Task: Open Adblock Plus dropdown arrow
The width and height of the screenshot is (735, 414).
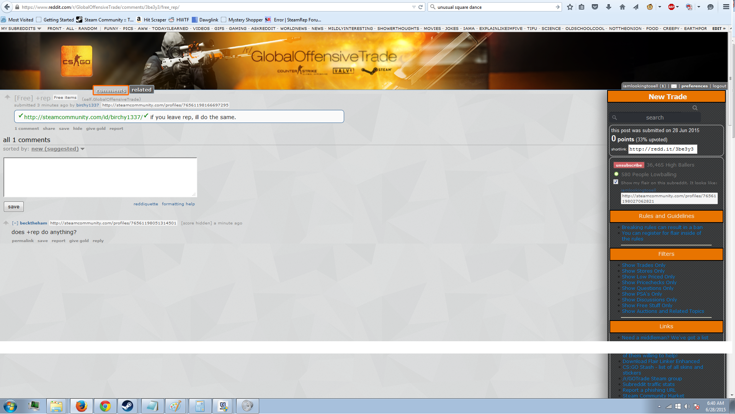Action: coord(678,7)
